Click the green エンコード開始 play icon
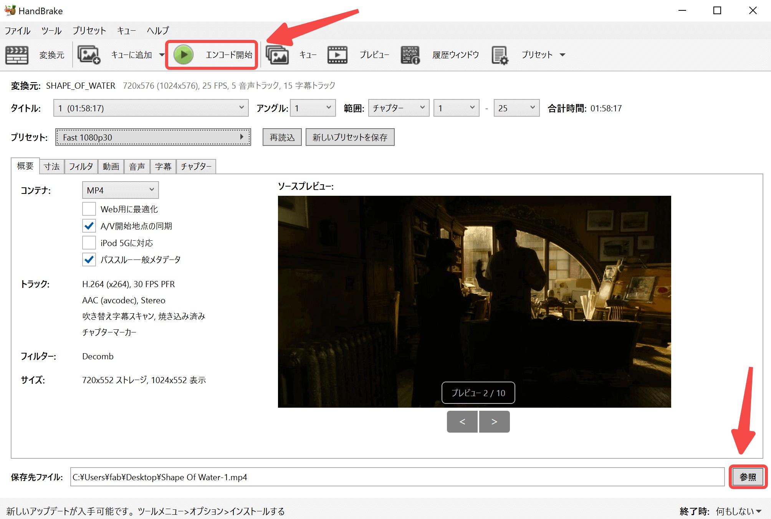Viewport: 771px width, 519px height. point(184,55)
